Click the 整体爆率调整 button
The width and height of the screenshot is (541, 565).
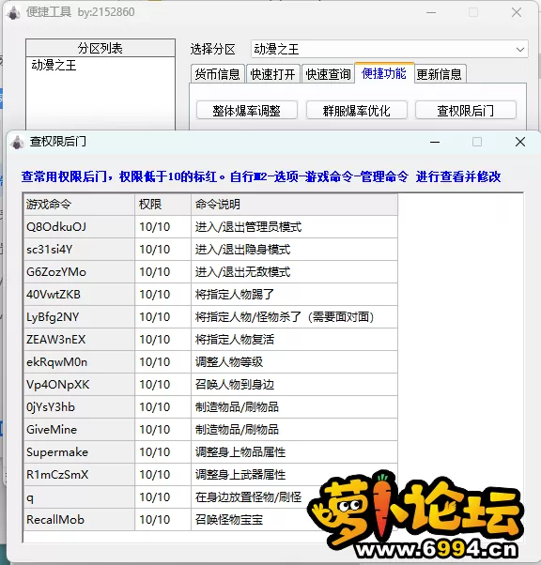(247, 110)
